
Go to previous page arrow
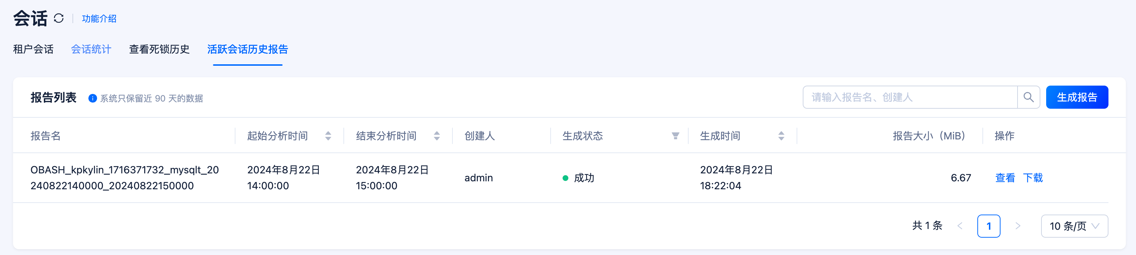click(960, 226)
